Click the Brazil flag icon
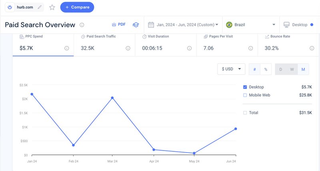The image size is (320, 171). 229,25
